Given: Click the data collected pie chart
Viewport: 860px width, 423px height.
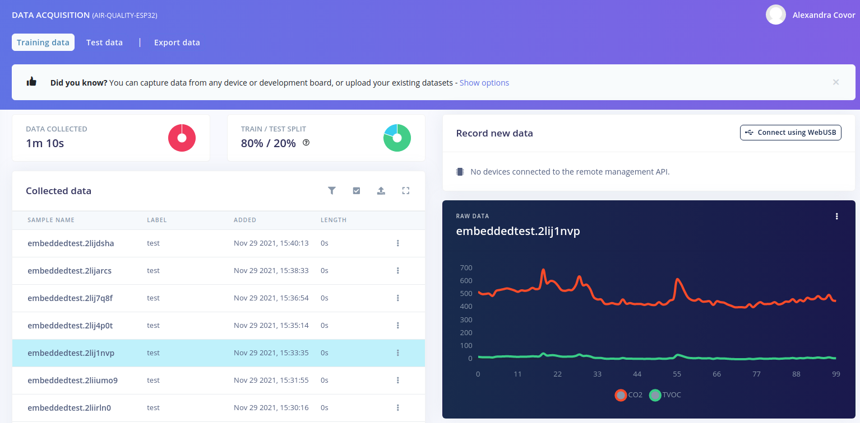Looking at the screenshot, I should 182,138.
